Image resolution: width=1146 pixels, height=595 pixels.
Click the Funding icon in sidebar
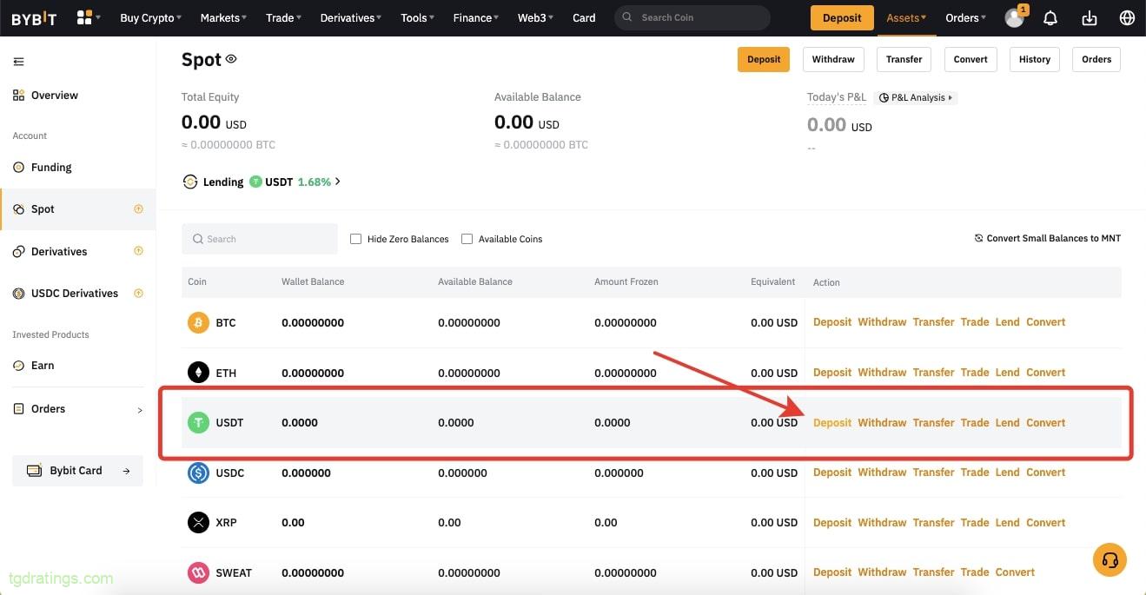(18, 168)
